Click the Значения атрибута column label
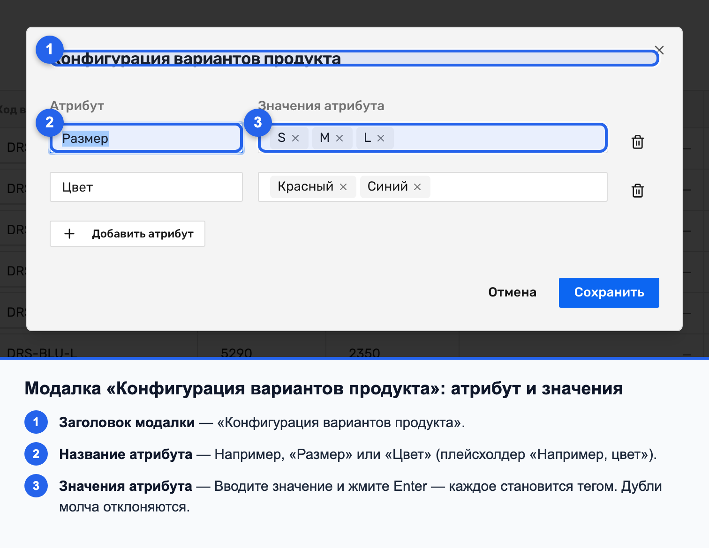709x548 pixels. 321,106
